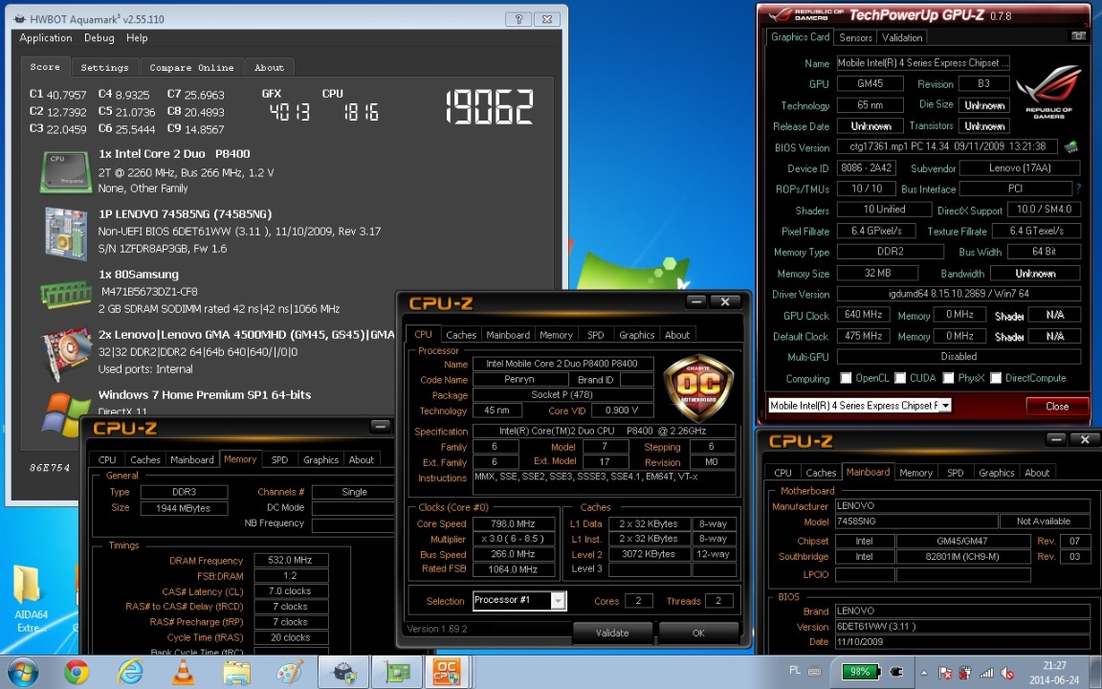This screenshot has height=689, width=1102.
Task: Switch to the Compare Online tab in Aquamark
Action: pos(192,68)
